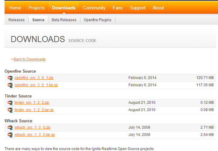
Task: Open the Projects menu item
Action: click(36, 8)
